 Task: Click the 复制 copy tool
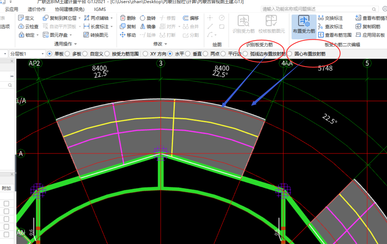(128, 27)
